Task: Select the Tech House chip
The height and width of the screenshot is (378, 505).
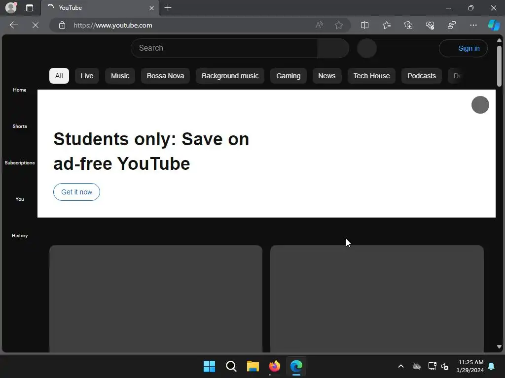Action: [x=371, y=76]
